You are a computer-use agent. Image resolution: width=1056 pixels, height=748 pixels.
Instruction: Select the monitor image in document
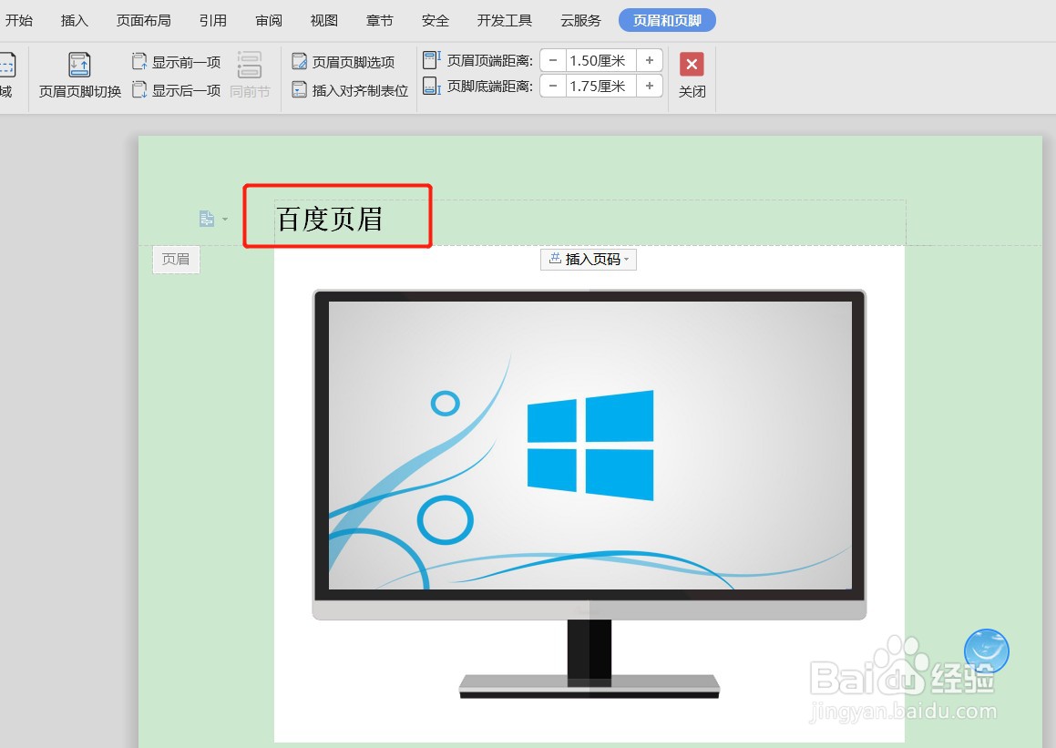point(590,495)
